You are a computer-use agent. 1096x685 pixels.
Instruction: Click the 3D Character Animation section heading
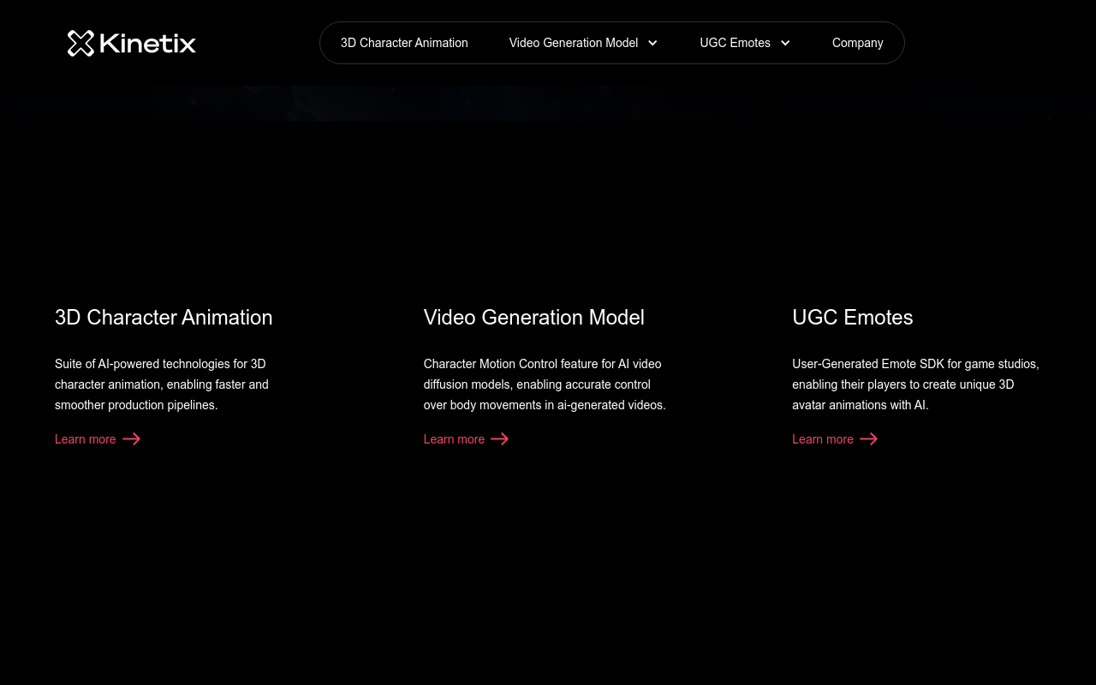[164, 318]
